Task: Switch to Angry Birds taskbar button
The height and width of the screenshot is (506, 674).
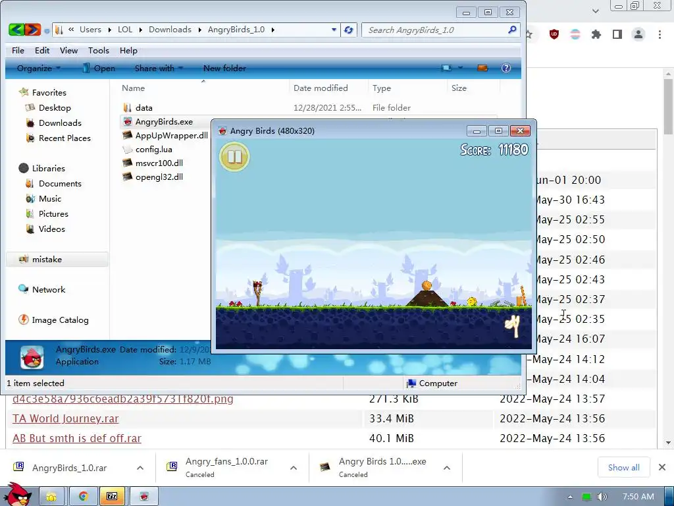Action: pyautogui.click(x=144, y=497)
